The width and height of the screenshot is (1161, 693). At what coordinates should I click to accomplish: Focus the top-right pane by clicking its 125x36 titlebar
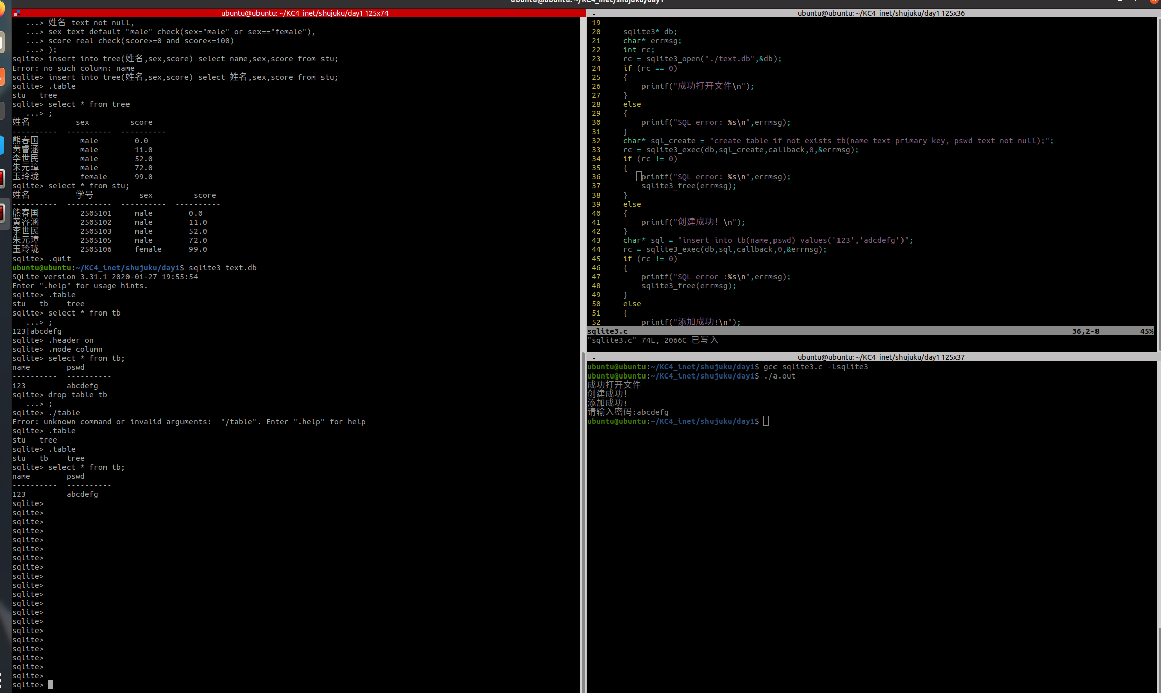879,13
